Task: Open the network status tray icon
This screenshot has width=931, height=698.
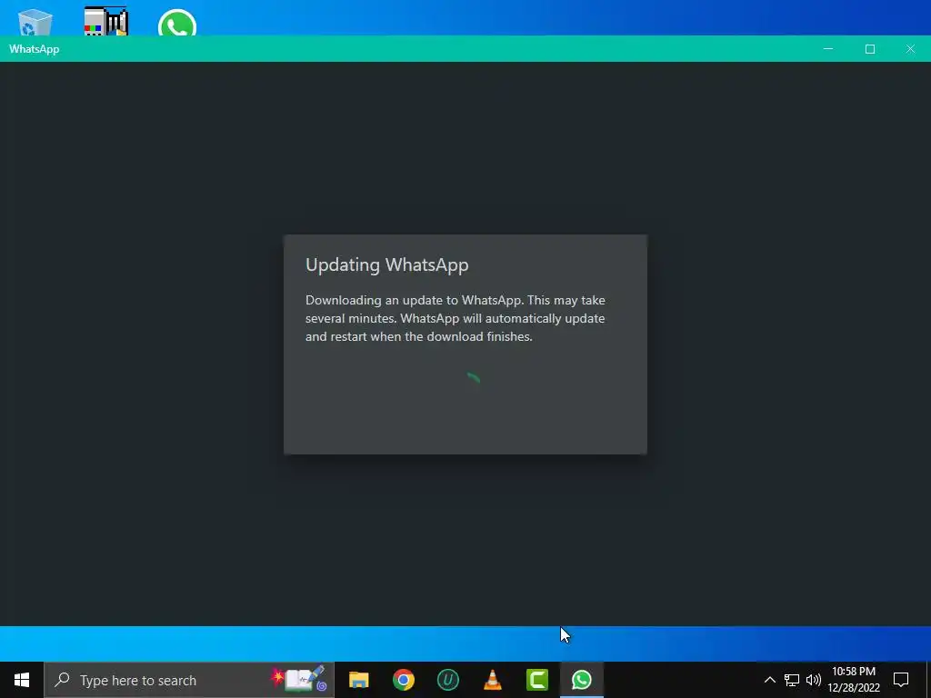Action: click(x=792, y=680)
